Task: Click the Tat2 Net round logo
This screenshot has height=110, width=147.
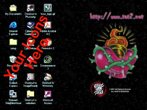Action: [x=98, y=89]
